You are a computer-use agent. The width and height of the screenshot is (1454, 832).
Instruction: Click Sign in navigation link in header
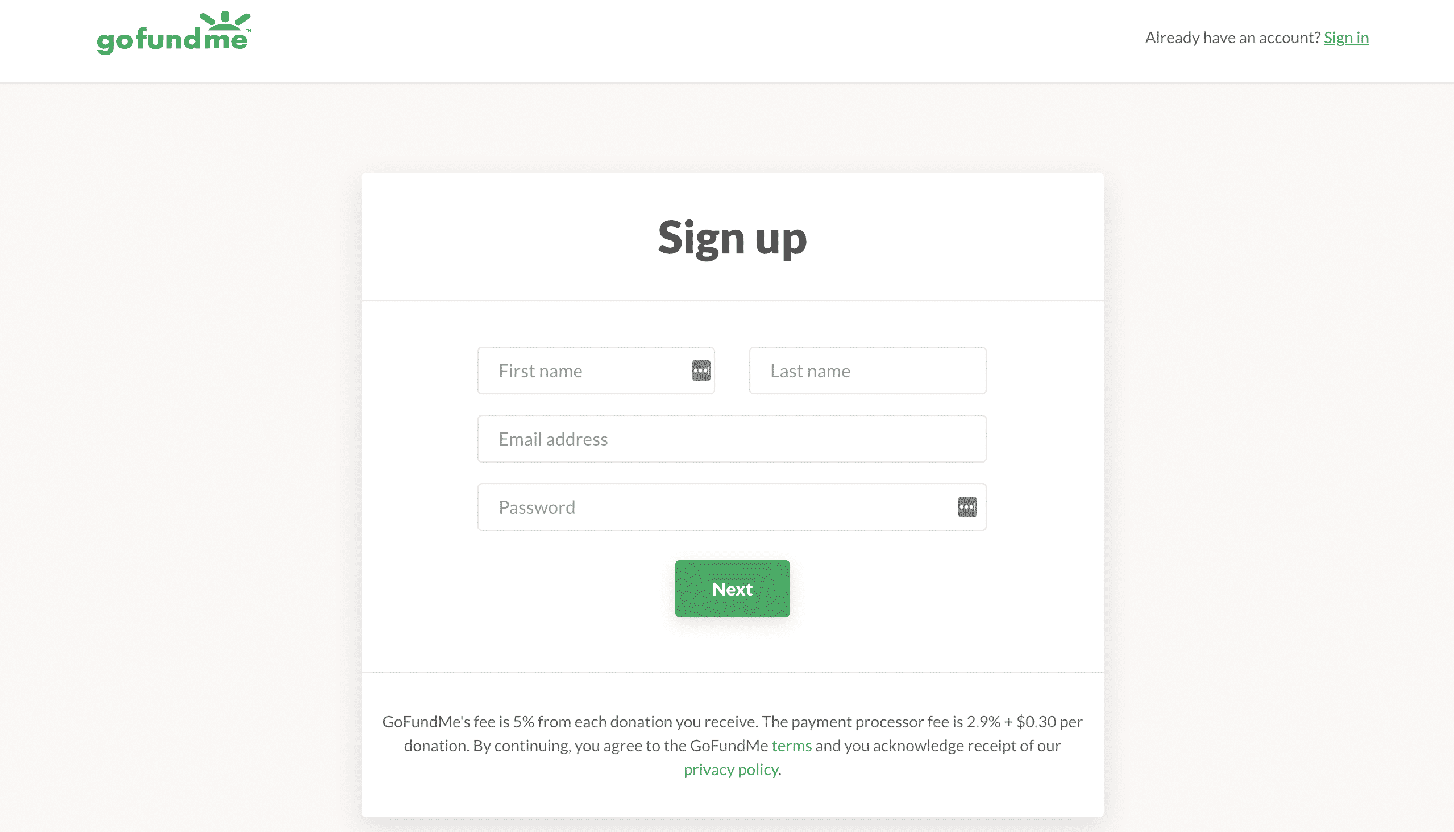[1346, 37]
